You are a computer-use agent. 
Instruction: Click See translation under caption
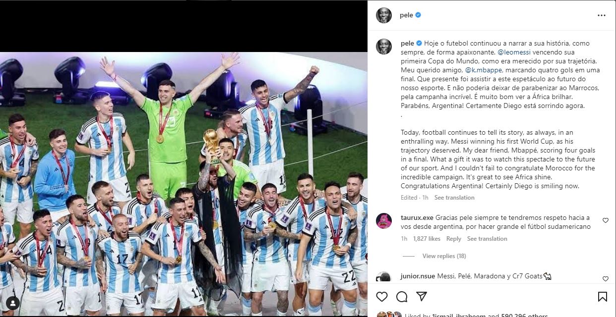click(x=454, y=198)
